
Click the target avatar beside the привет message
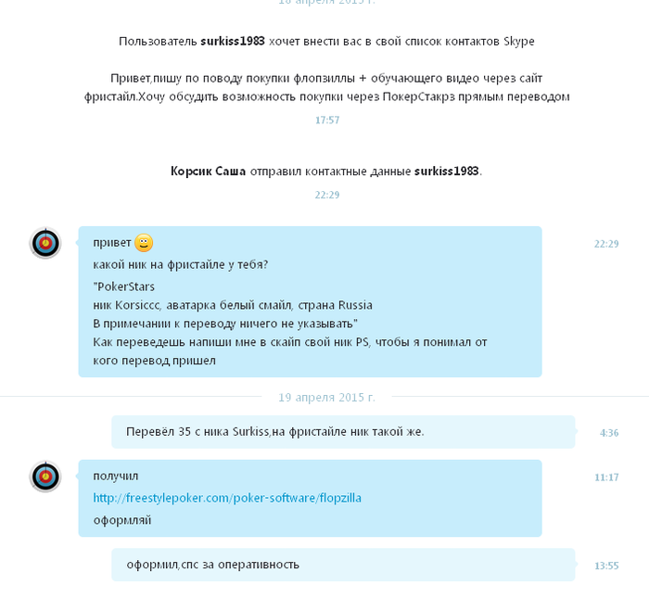click(x=45, y=243)
